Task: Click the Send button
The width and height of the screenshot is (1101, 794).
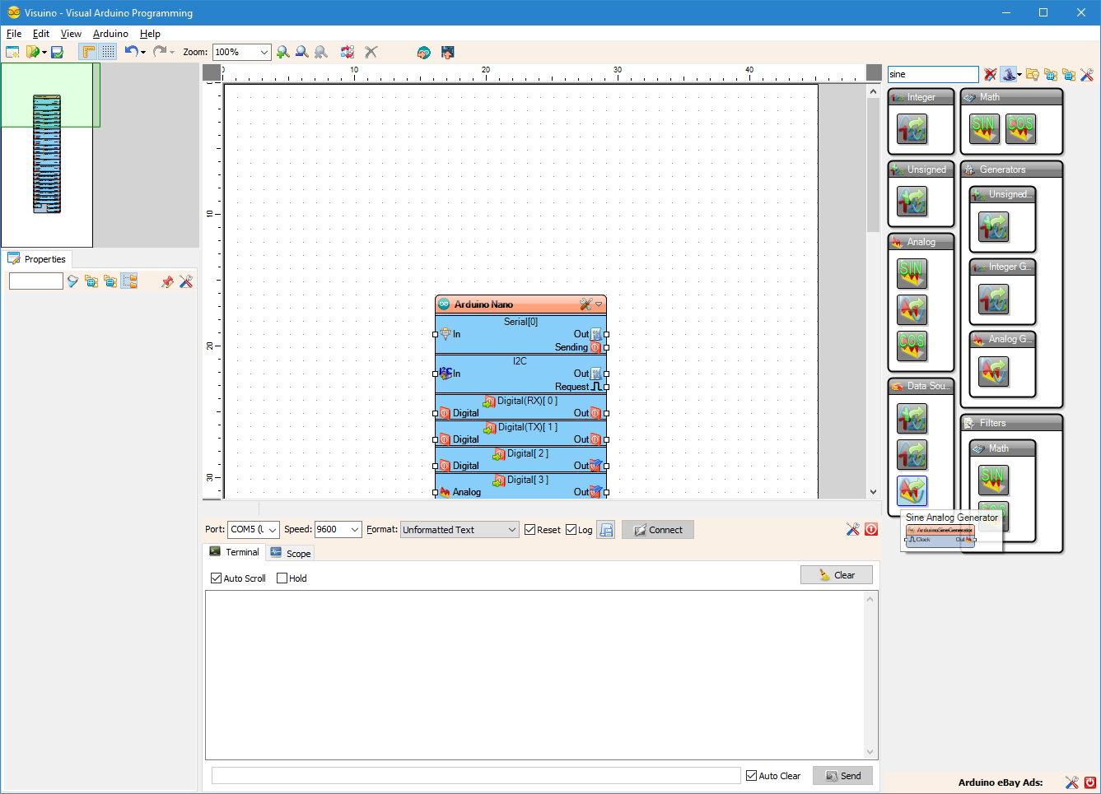Action: (x=842, y=776)
